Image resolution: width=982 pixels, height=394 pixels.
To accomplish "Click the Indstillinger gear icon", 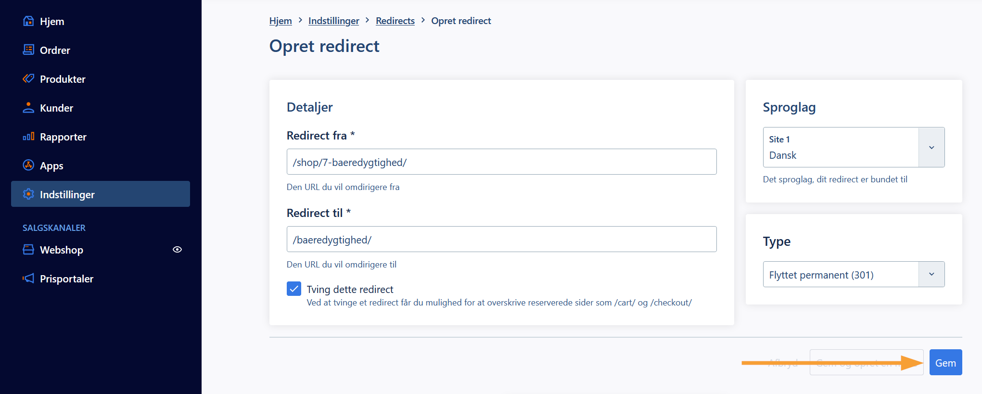I will (28, 194).
